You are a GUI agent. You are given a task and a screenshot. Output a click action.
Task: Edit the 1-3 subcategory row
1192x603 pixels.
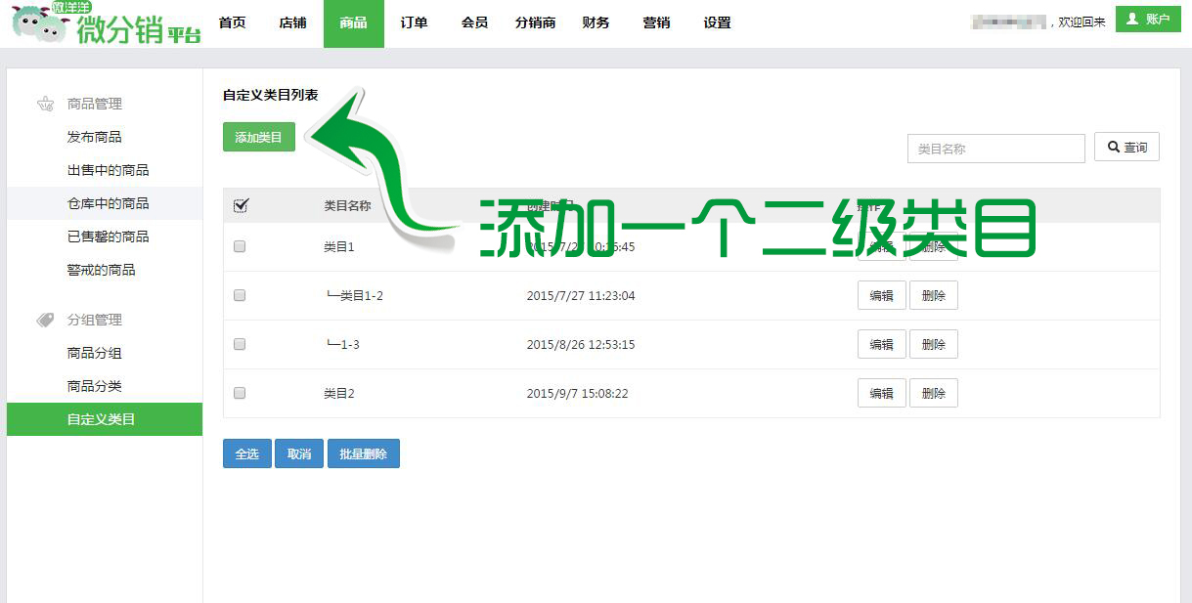coord(881,344)
